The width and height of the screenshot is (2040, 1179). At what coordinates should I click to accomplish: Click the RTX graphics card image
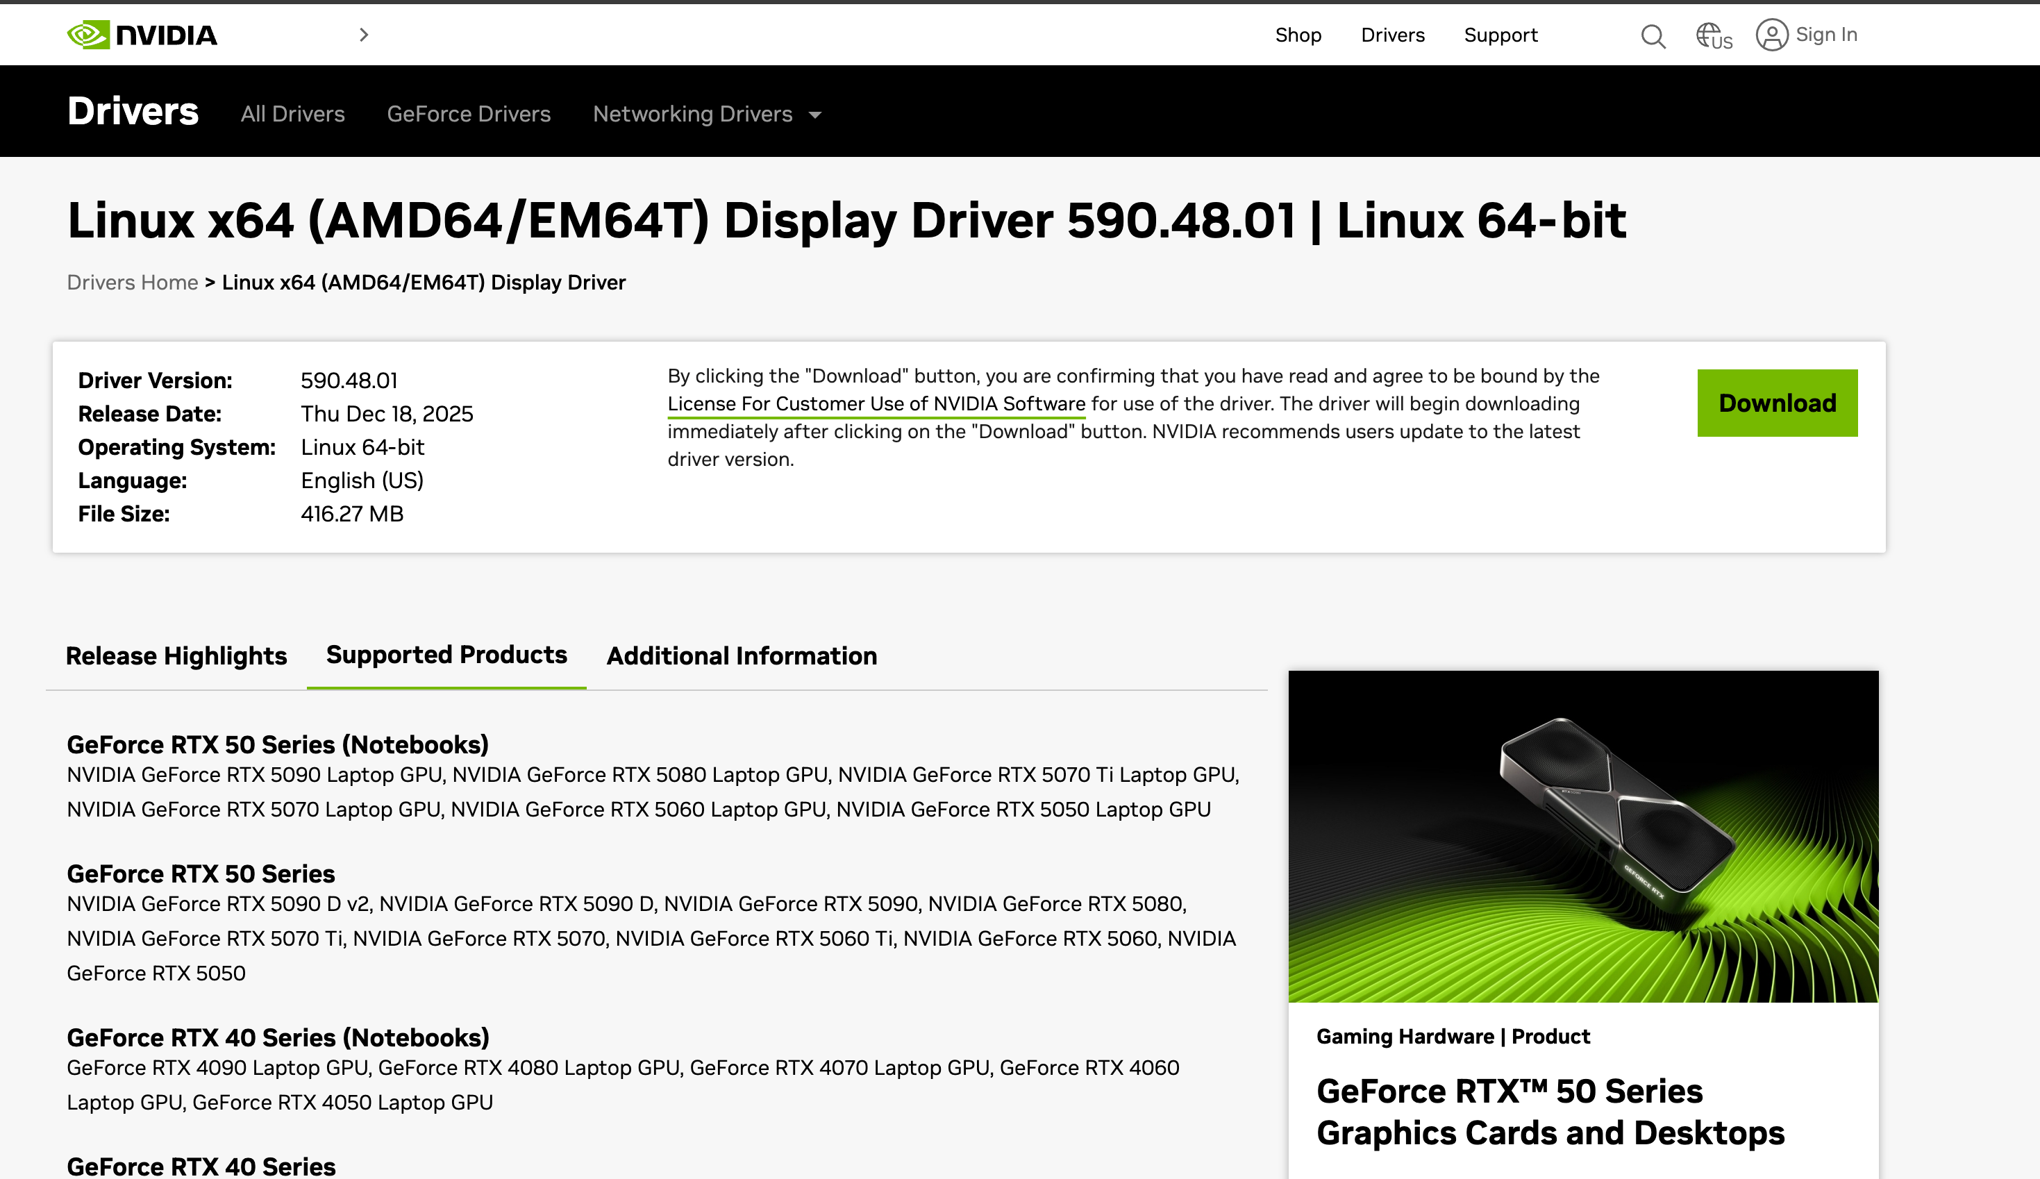coord(1582,836)
